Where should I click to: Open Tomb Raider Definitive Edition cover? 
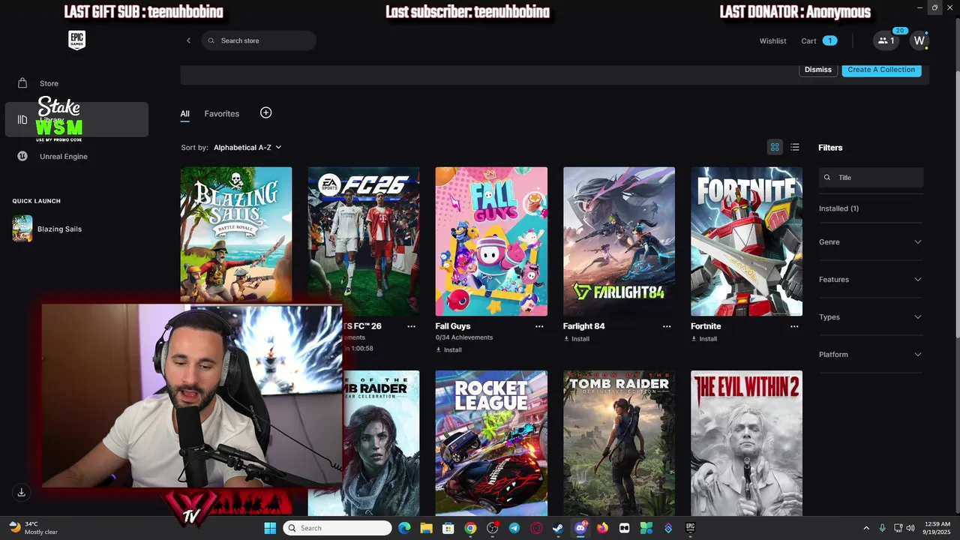pos(619,442)
